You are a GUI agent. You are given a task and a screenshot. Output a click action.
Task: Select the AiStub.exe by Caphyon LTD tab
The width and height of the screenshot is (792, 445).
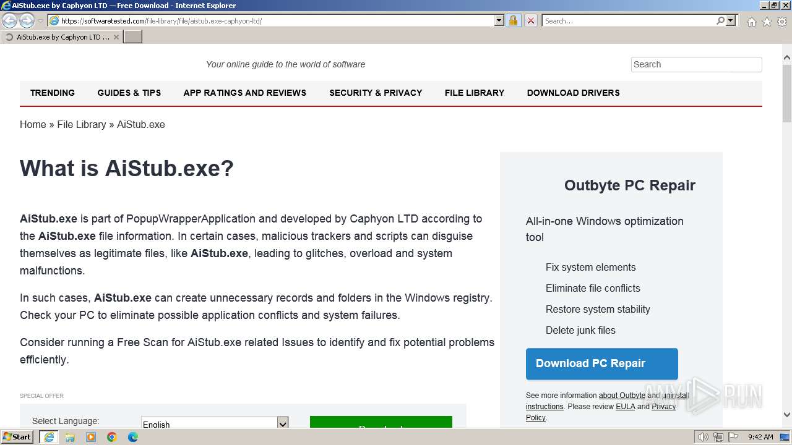coord(62,37)
